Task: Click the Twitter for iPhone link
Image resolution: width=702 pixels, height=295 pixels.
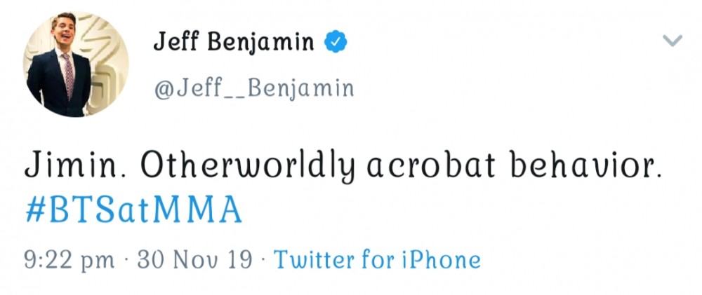Action: click(x=377, y=259)
